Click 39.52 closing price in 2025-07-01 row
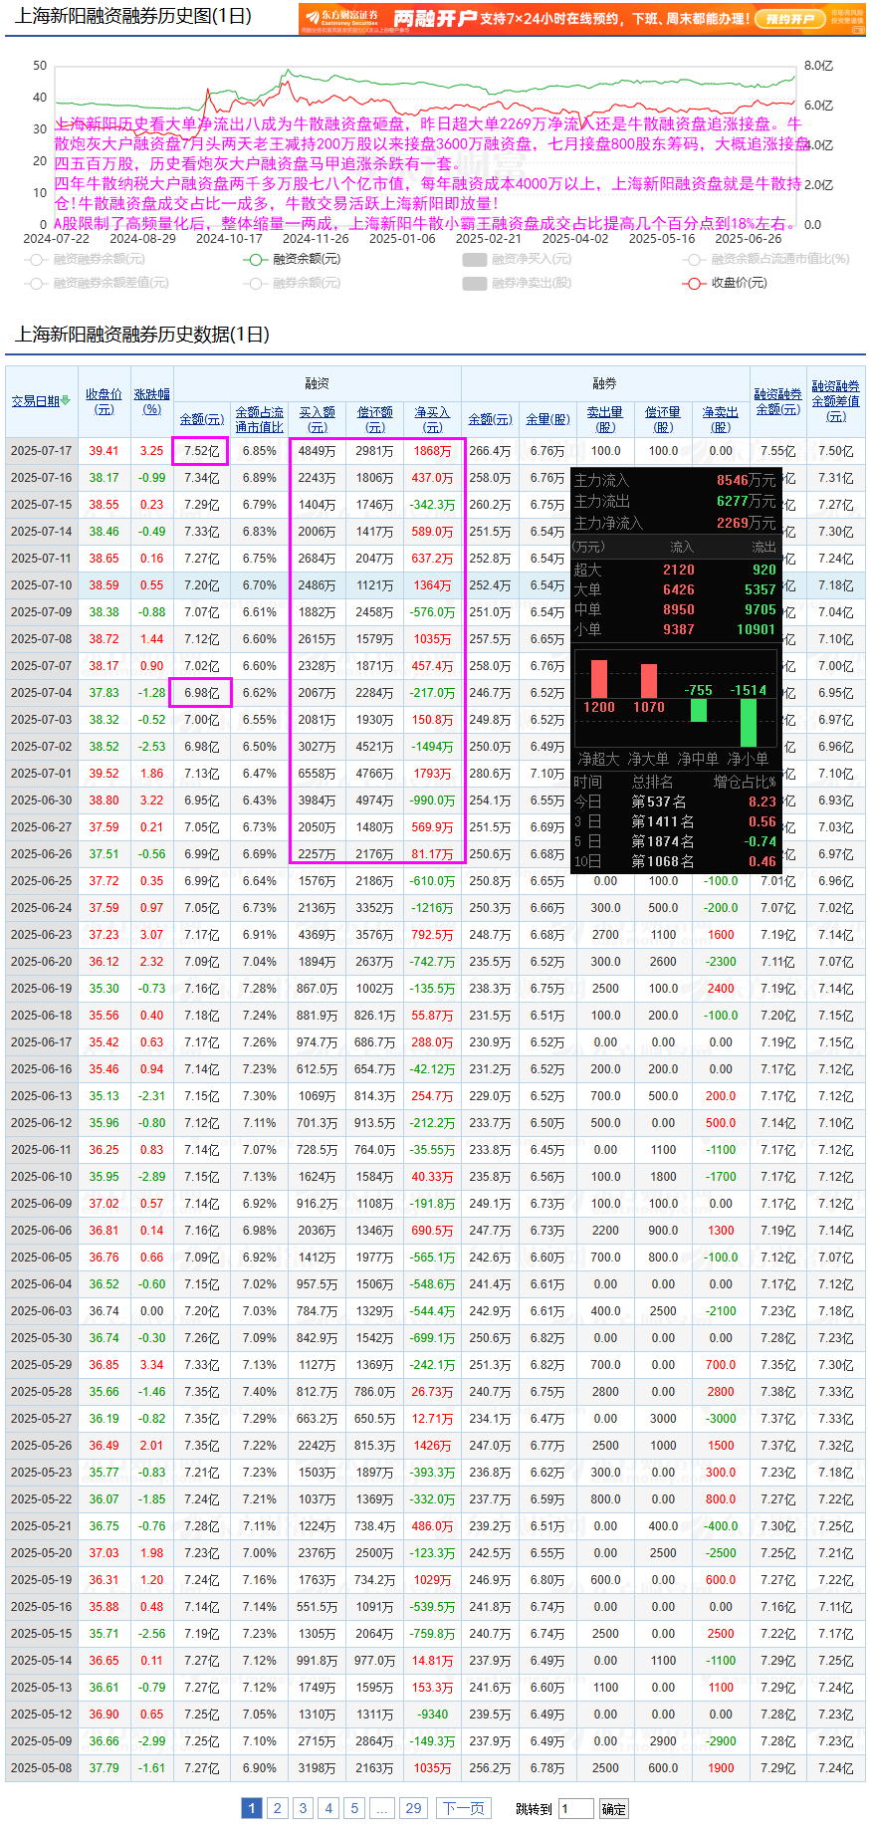 coord(104,774)
